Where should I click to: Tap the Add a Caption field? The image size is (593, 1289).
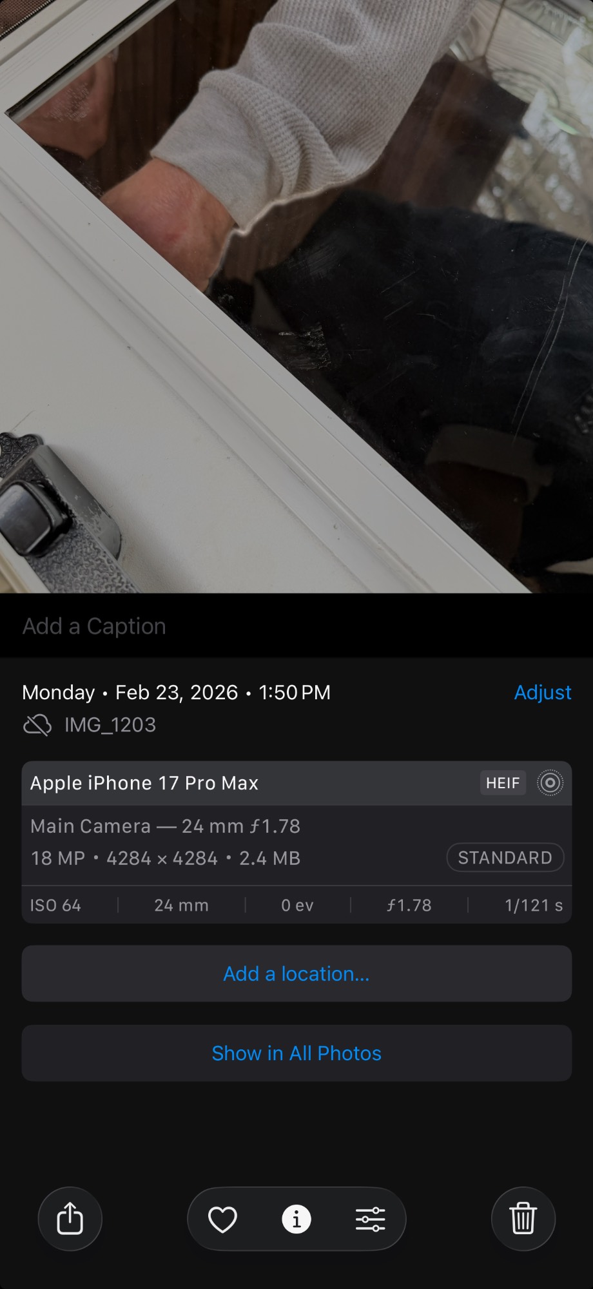coord(95,626)
